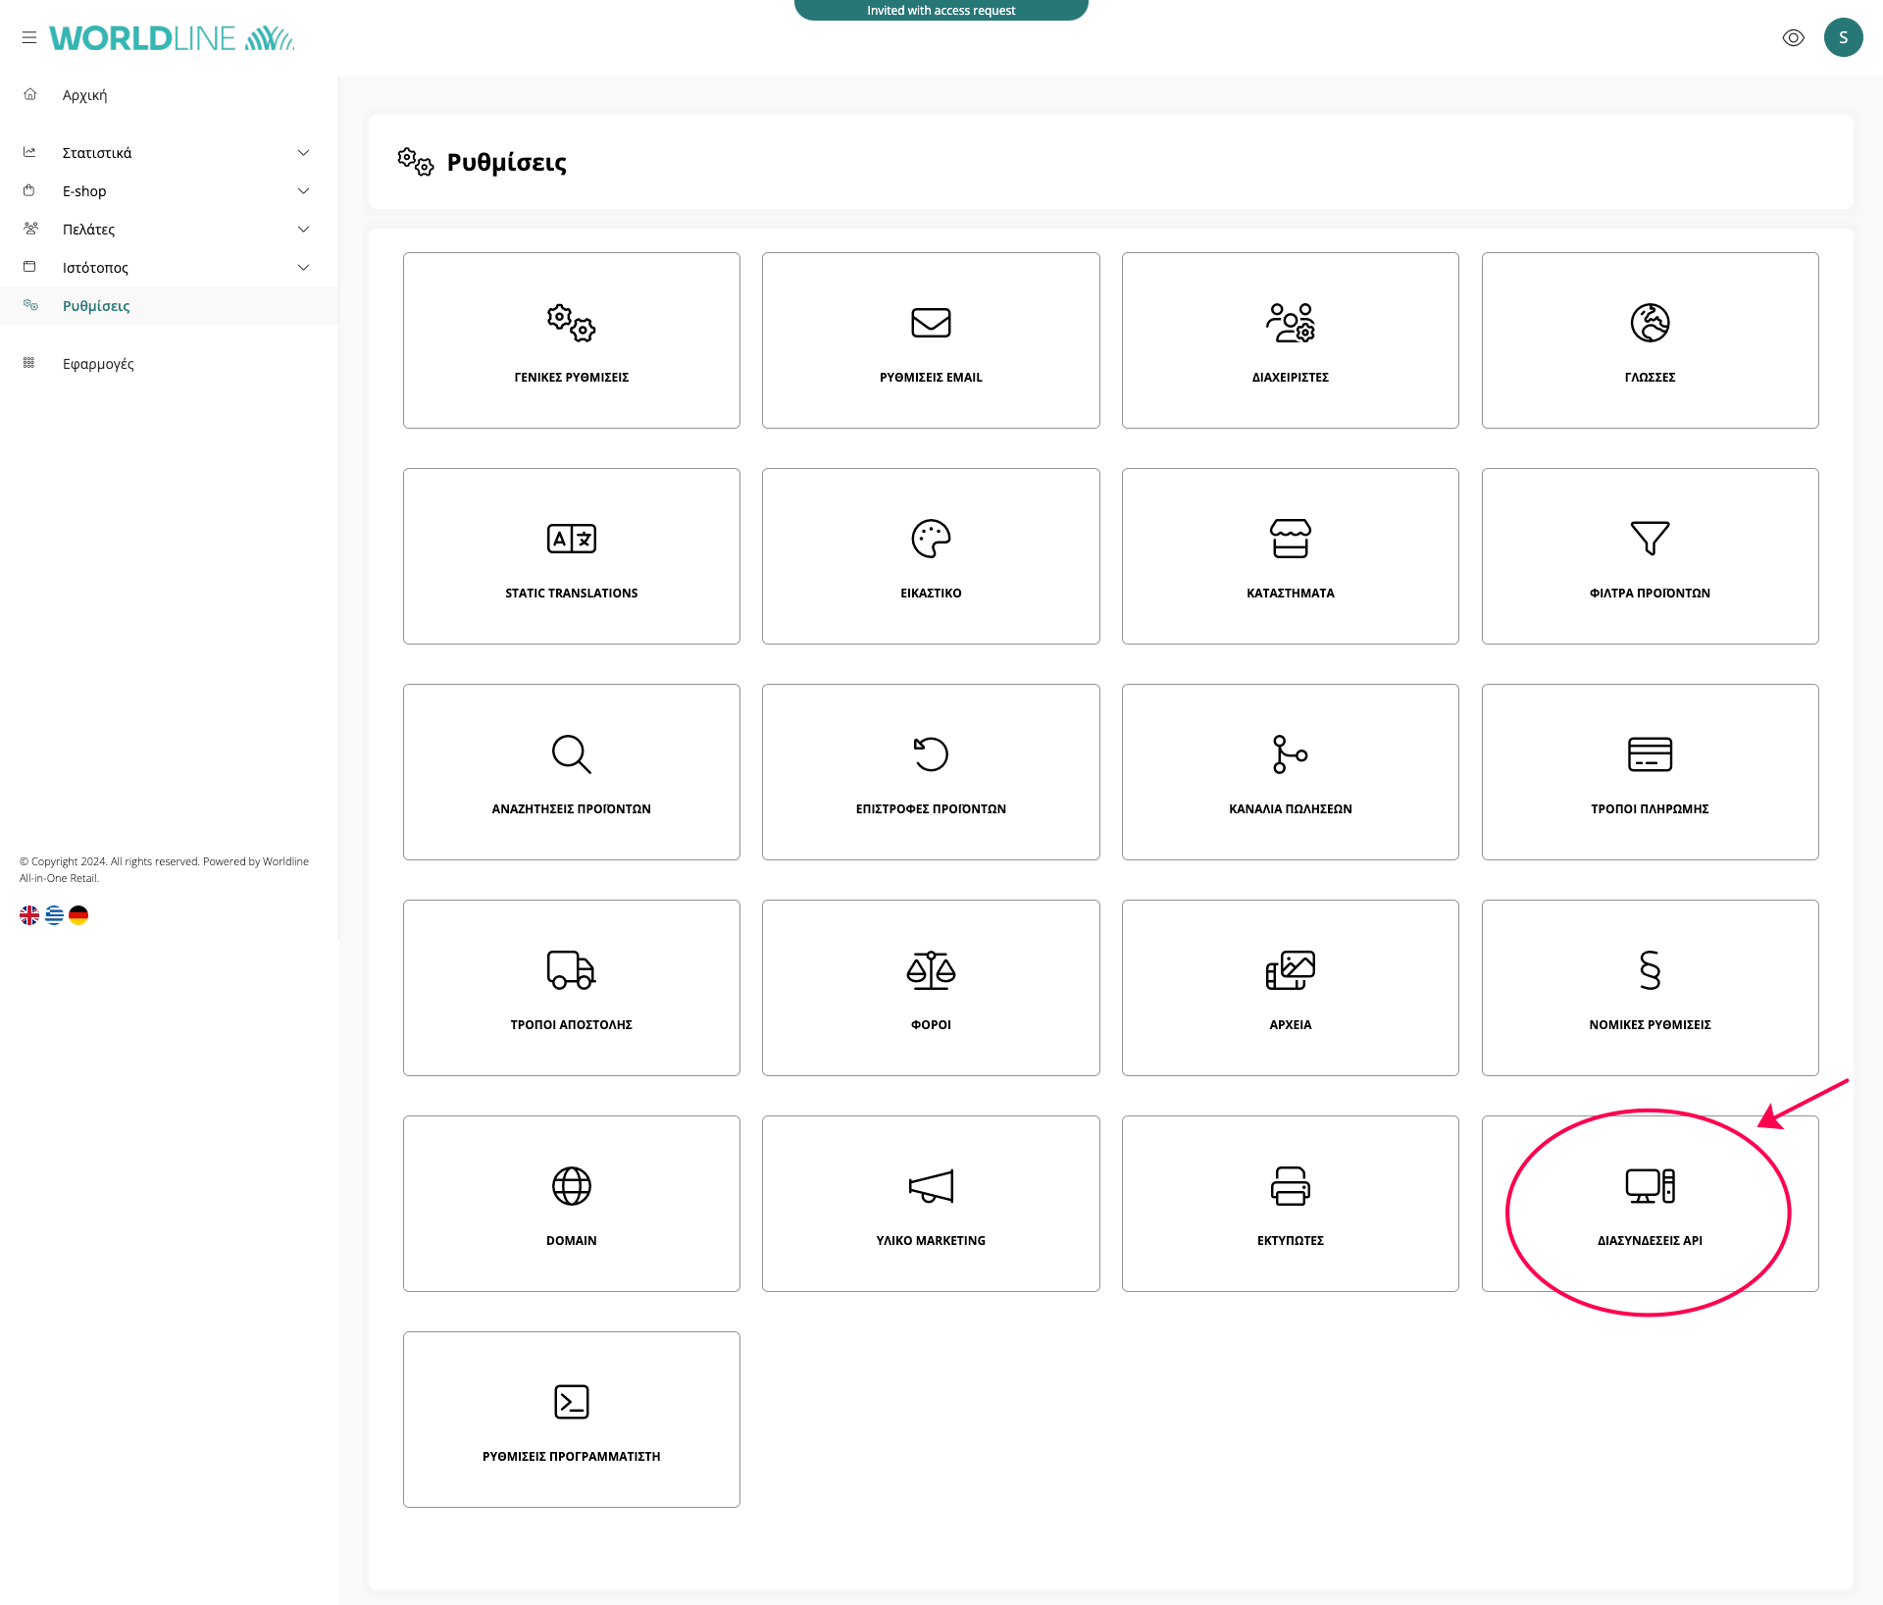This screenshot has width=1883, height=1605.
Task: Open Εφαρμογές menu item
Action: pos(98,364)
